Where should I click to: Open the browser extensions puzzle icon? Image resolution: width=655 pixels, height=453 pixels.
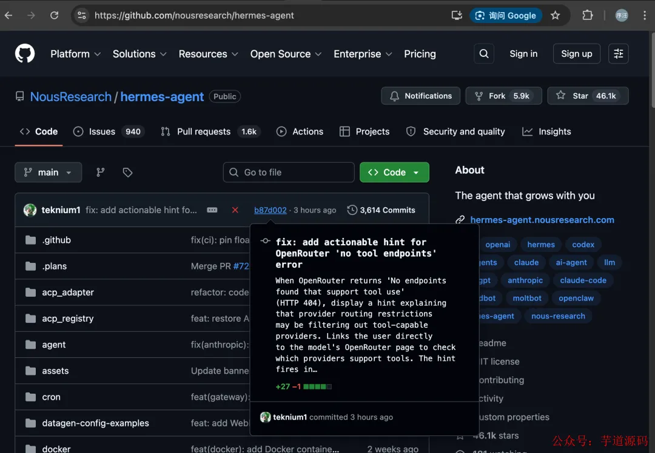coord(588,15)
